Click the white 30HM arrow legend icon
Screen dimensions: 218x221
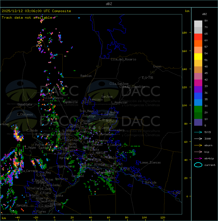[x=198, y=139]
